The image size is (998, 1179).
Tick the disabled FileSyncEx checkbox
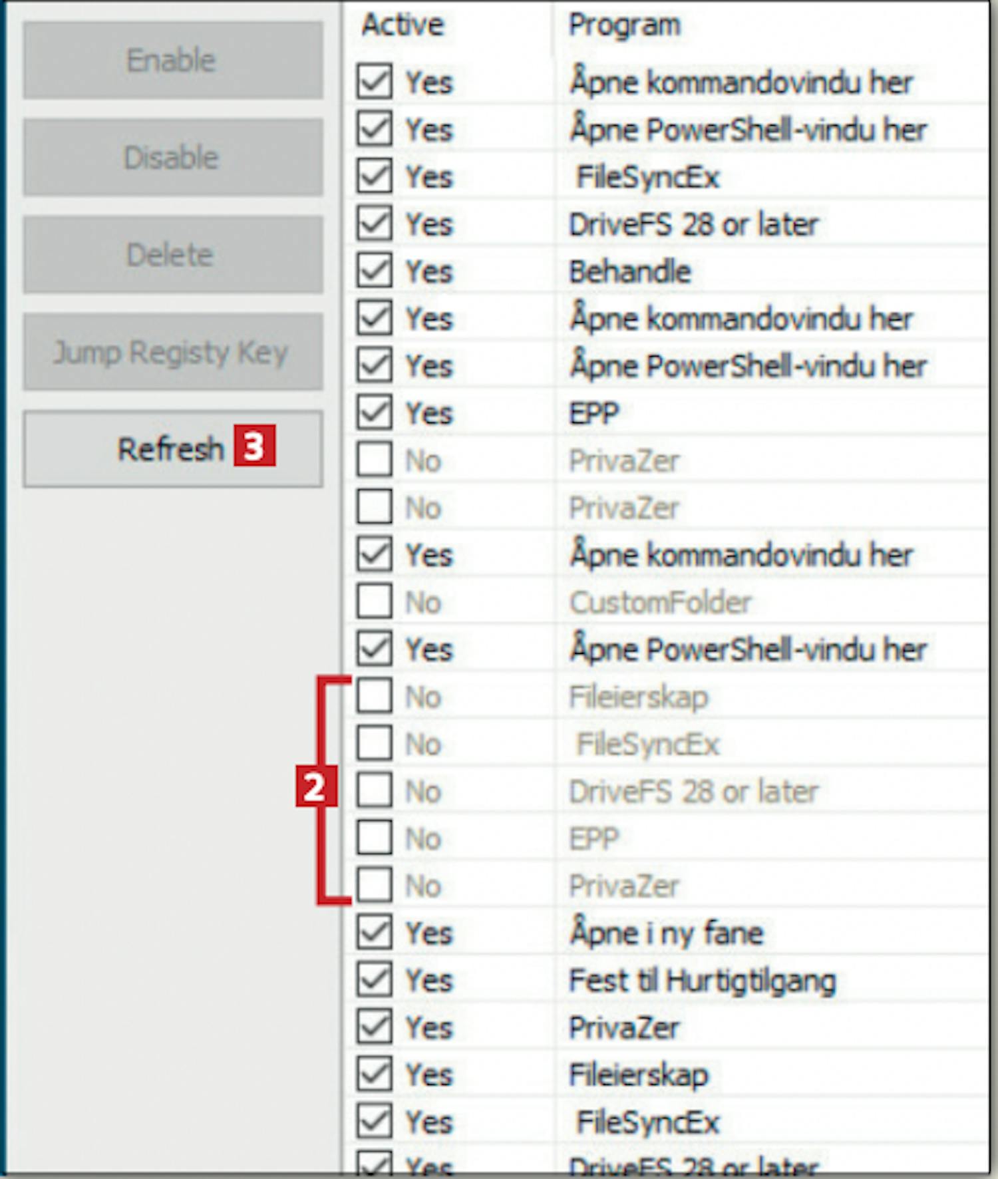pyautogui.click(x=374, y=743)
